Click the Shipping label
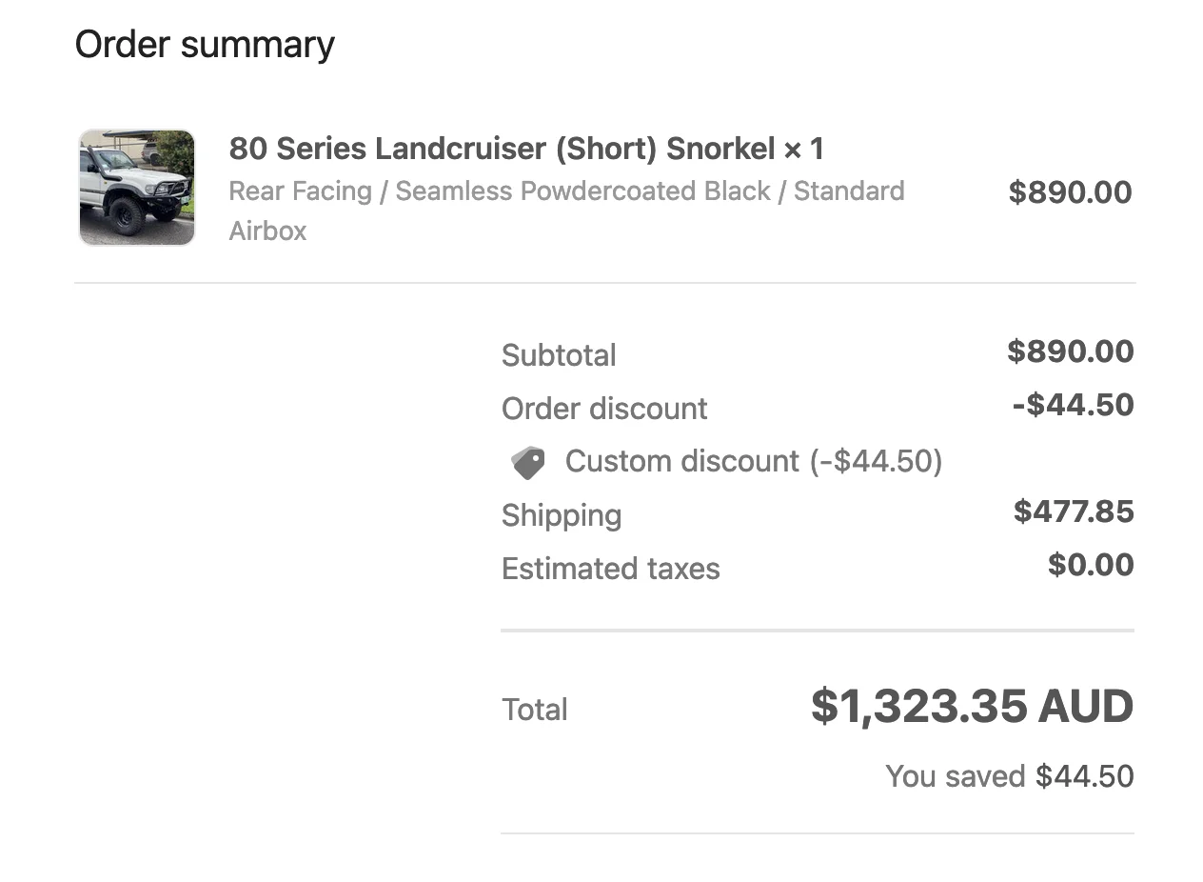The height and width of the screenshot is (882, 1203). [562, 515]
